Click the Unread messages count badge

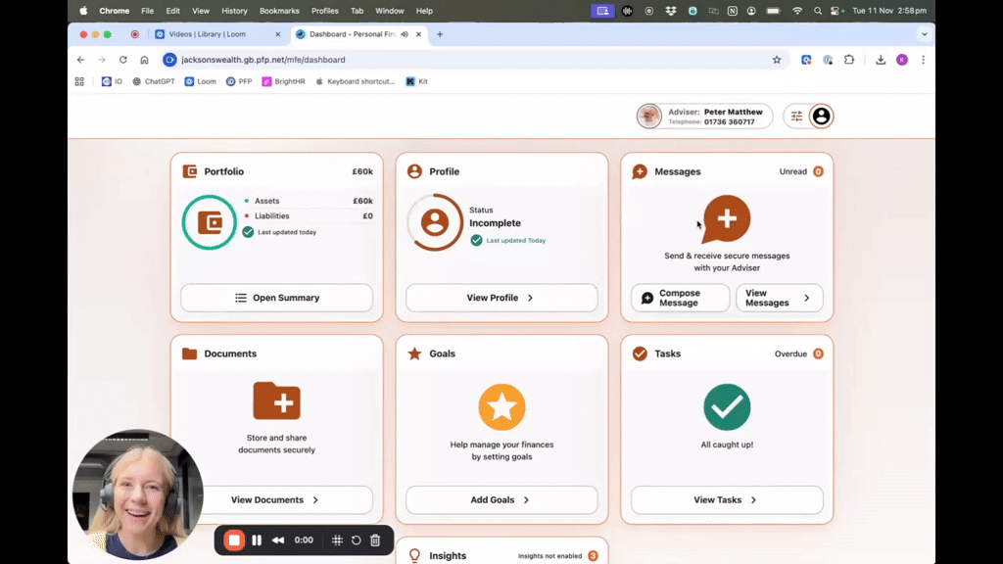(818, 171)
